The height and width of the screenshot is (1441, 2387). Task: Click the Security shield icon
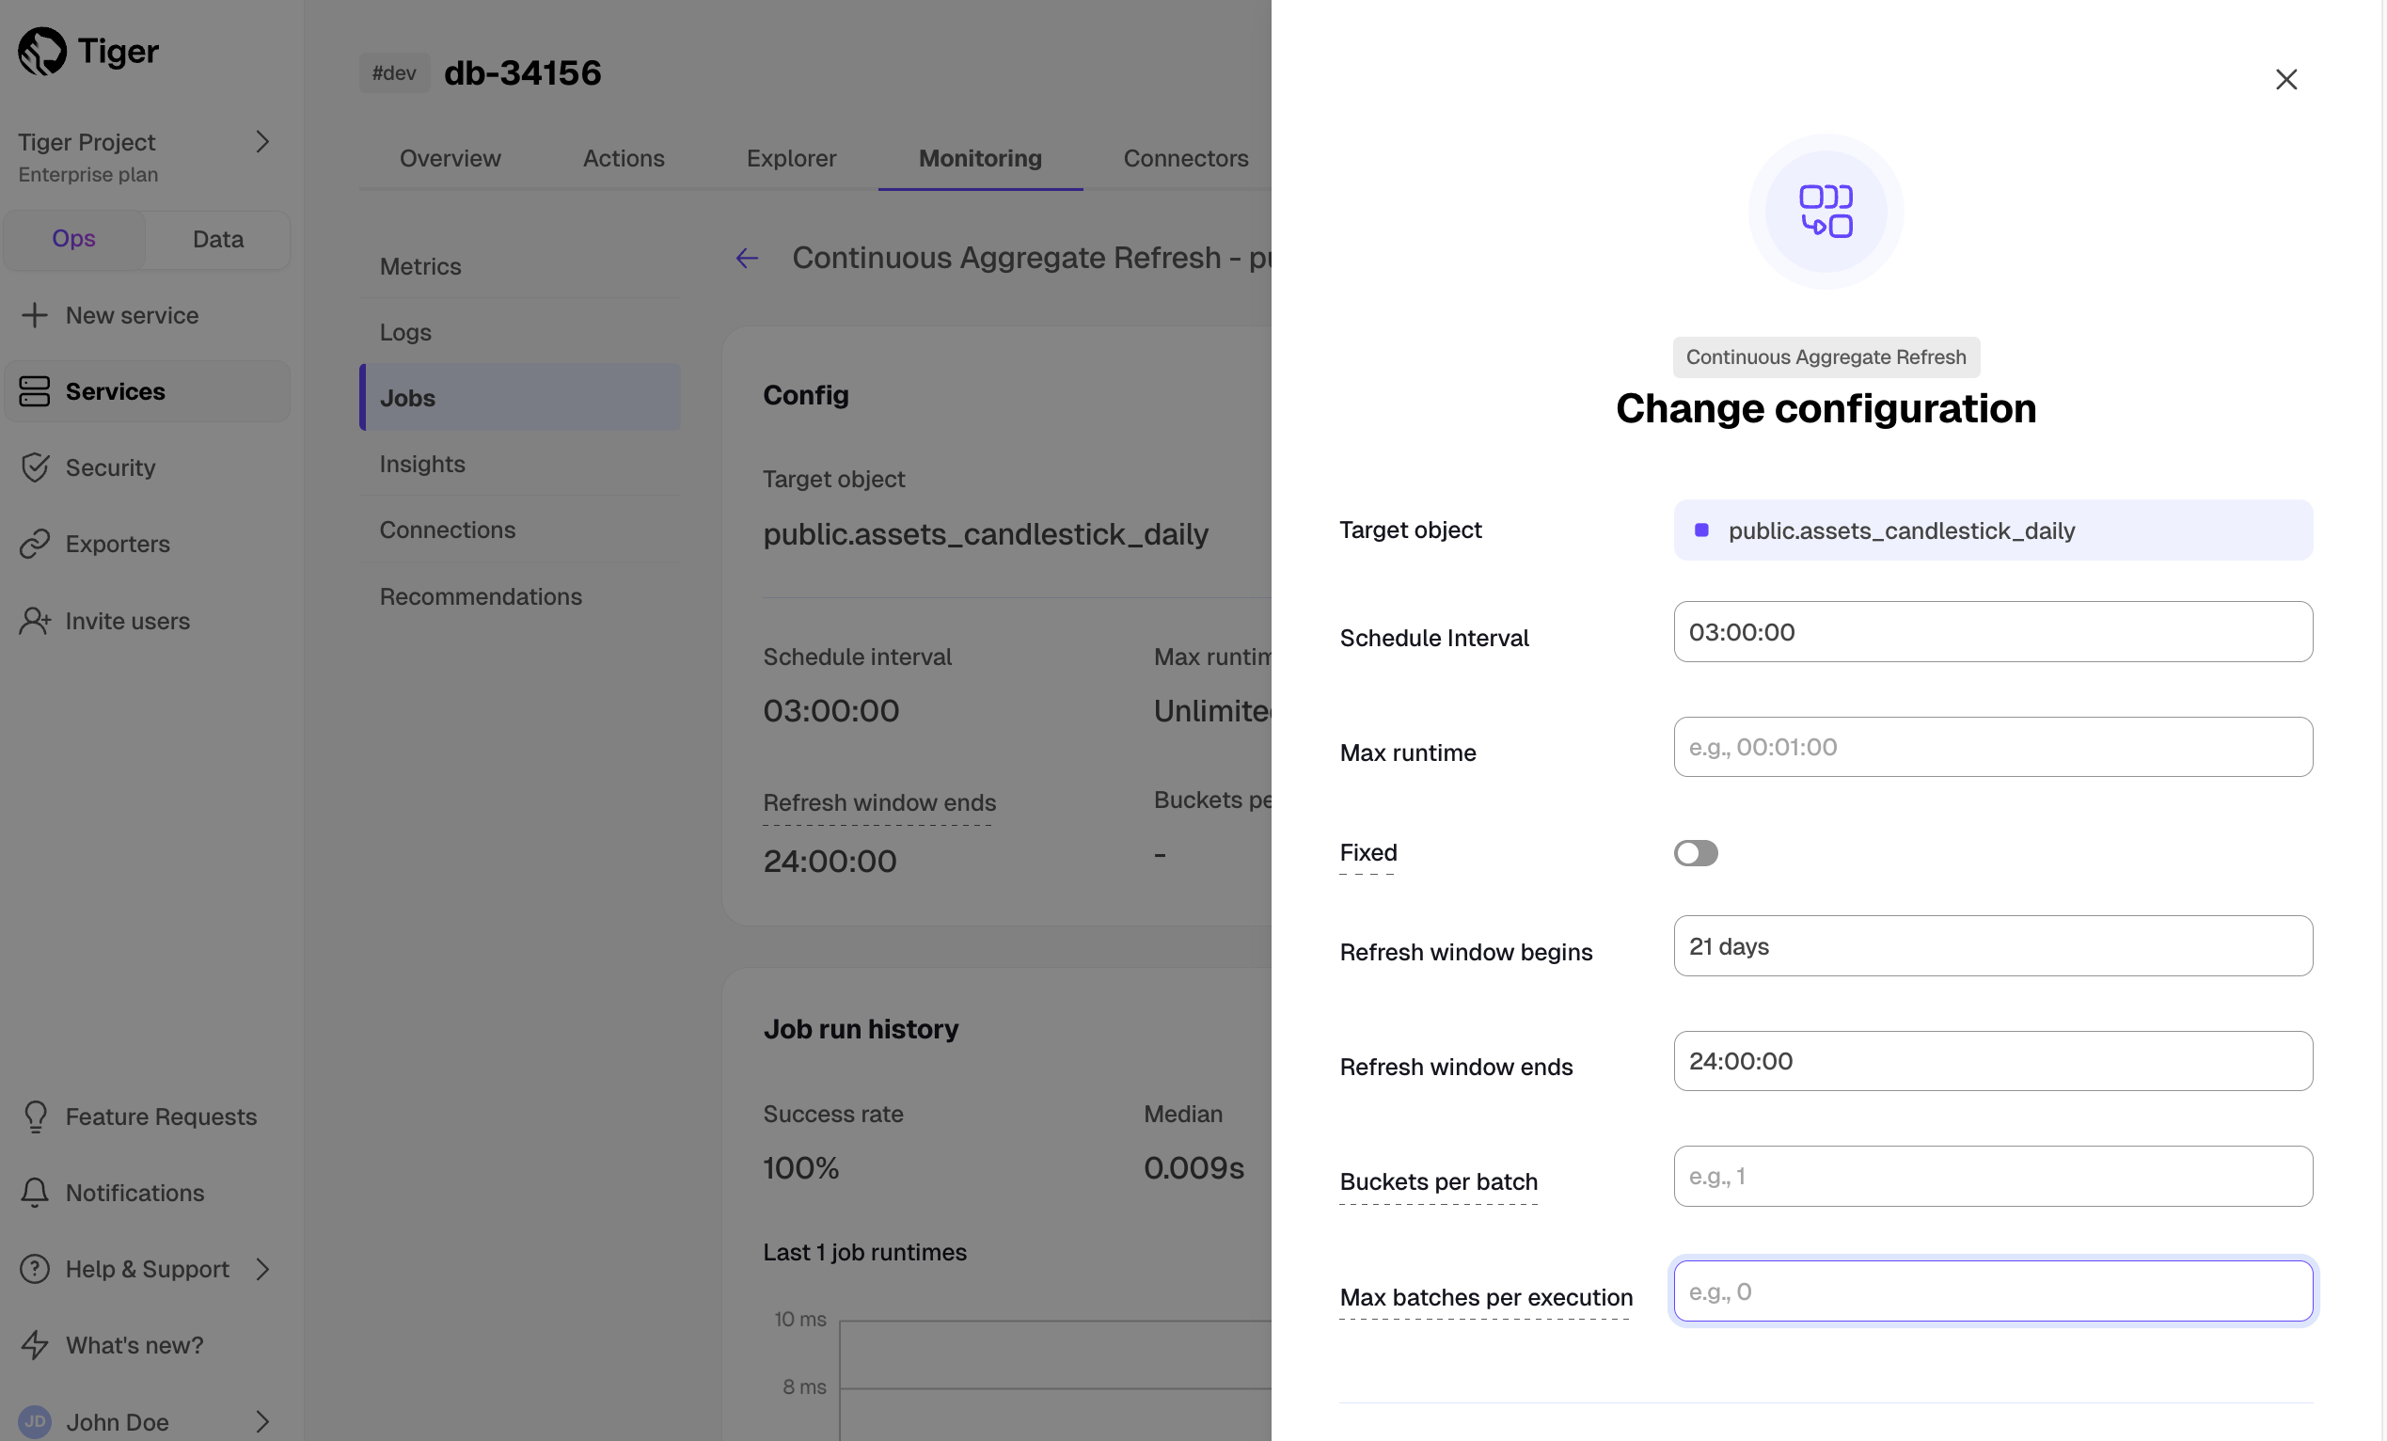click(x=35, y=467)
